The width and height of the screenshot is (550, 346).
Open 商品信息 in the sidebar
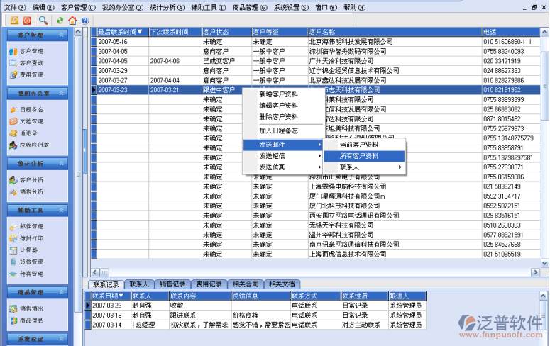(x=27, y=320)
